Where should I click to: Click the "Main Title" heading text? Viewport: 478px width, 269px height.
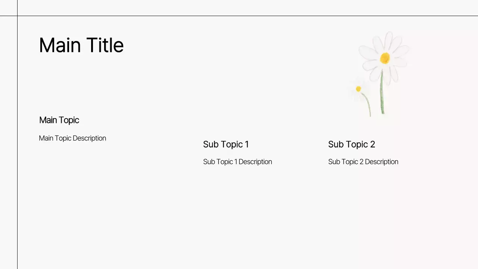coord(81,45)
